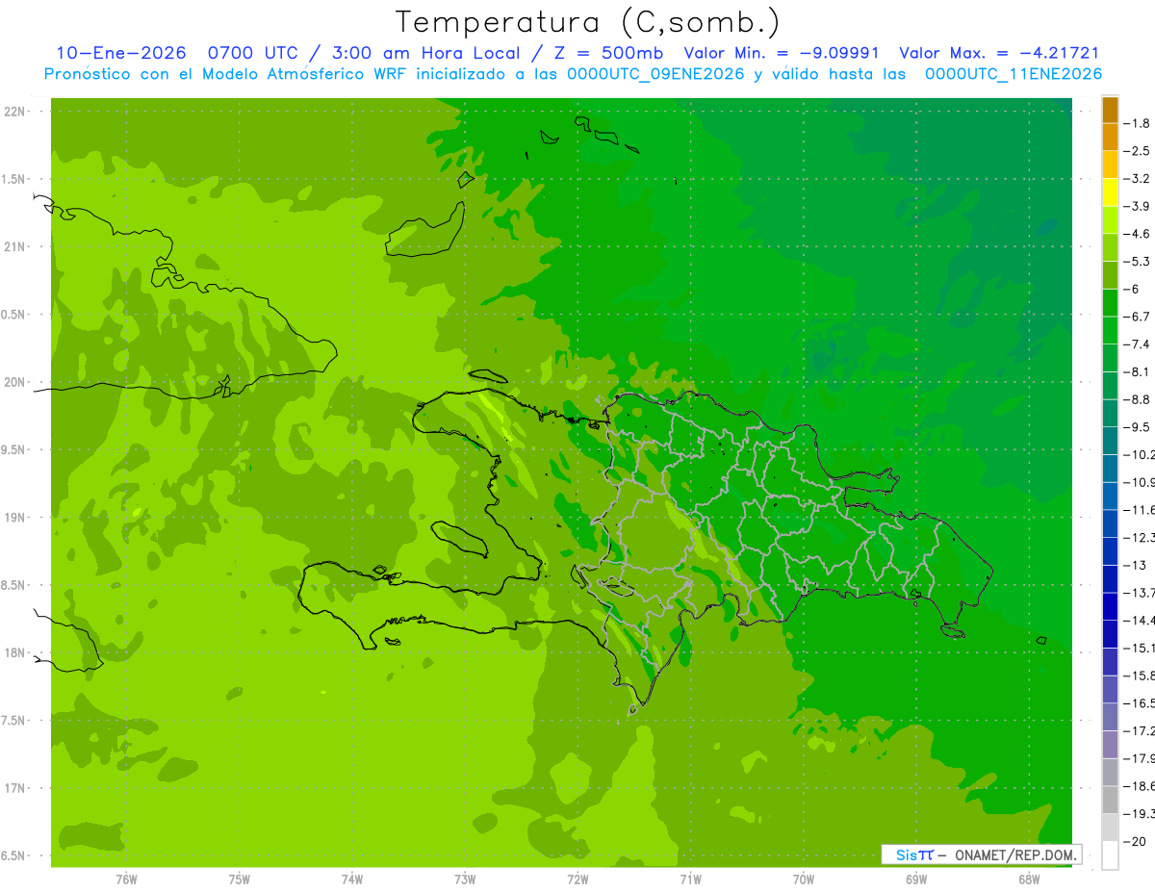The image size is (1155, 892).
Task: Click the '73W' longitude label
Action: click(x=465, y=879)
